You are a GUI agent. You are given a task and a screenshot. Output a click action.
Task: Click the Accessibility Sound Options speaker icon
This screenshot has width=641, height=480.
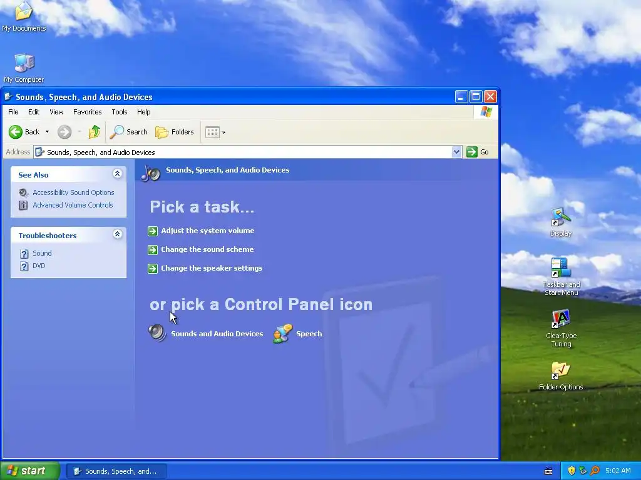coord(23,192)
